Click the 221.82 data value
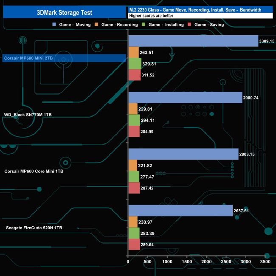The height and width of the screenshot is (276, 276). pyautogui.click(x=145, y=166)
